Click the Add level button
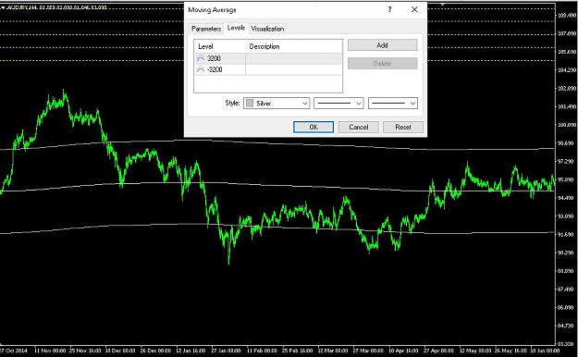Image resolution: width=578 pixels, height=357 pixels. [382, 45]
